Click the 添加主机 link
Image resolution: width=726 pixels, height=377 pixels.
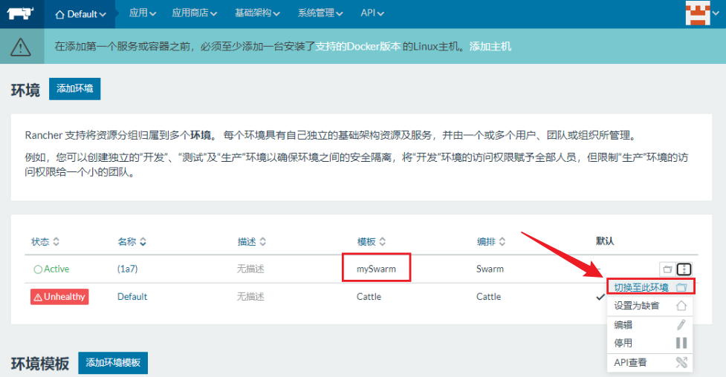coord(490,47)
